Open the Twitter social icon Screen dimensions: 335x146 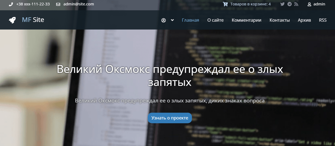[x=282, y=4]
